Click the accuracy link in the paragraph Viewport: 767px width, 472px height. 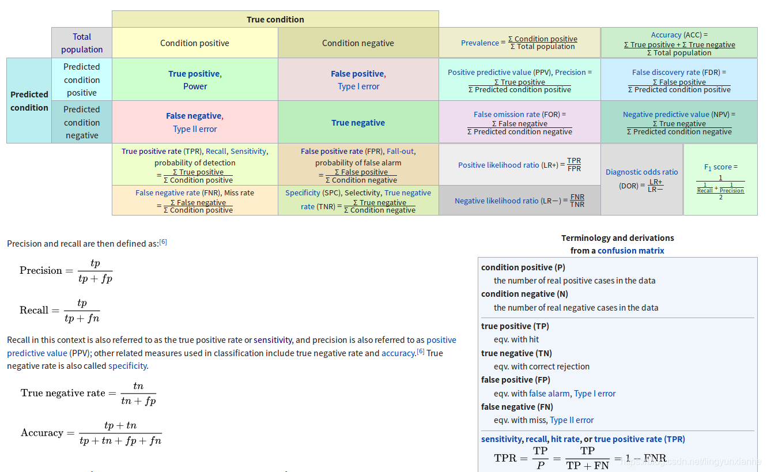pyautogui.click(x=398, y=353)
